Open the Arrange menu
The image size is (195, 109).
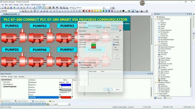[16, 5]
